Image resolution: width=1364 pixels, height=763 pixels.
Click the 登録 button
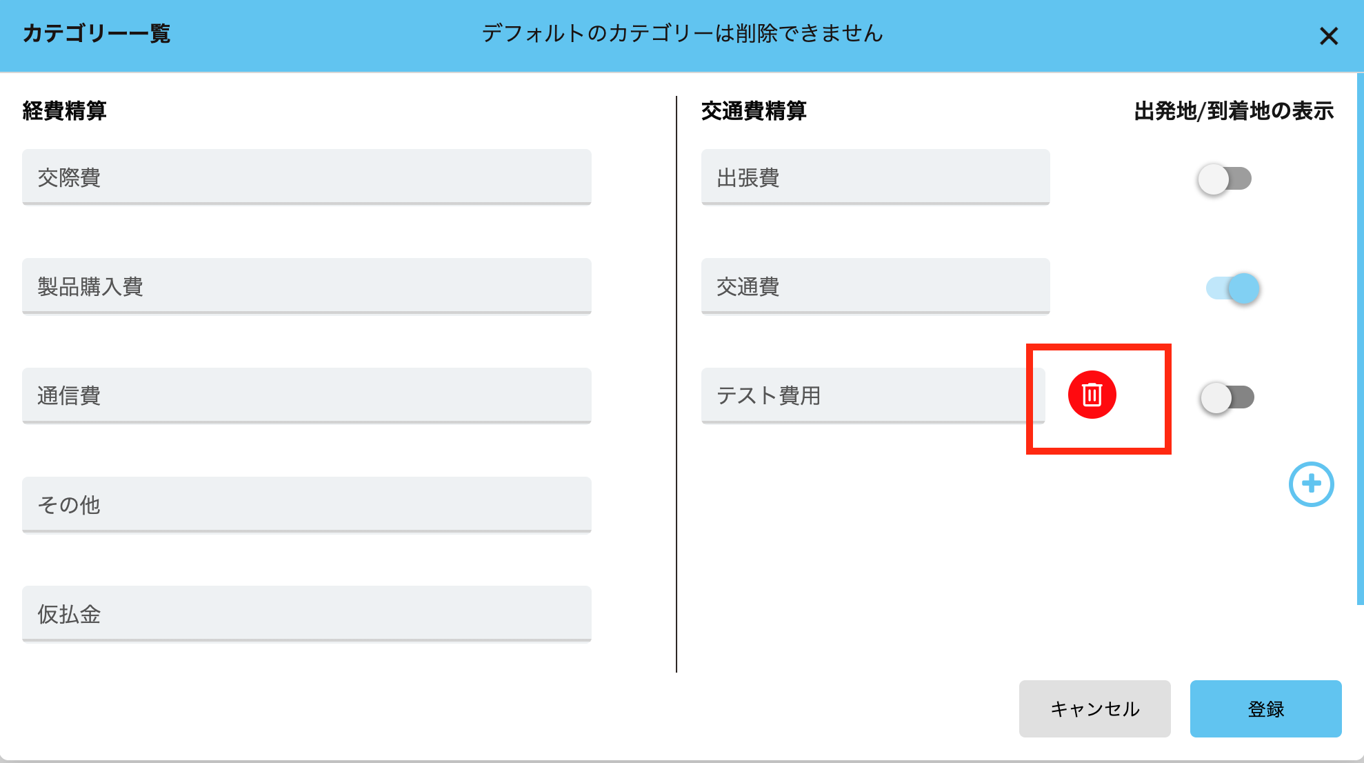pyautogui.click(x=1265, y=708)
